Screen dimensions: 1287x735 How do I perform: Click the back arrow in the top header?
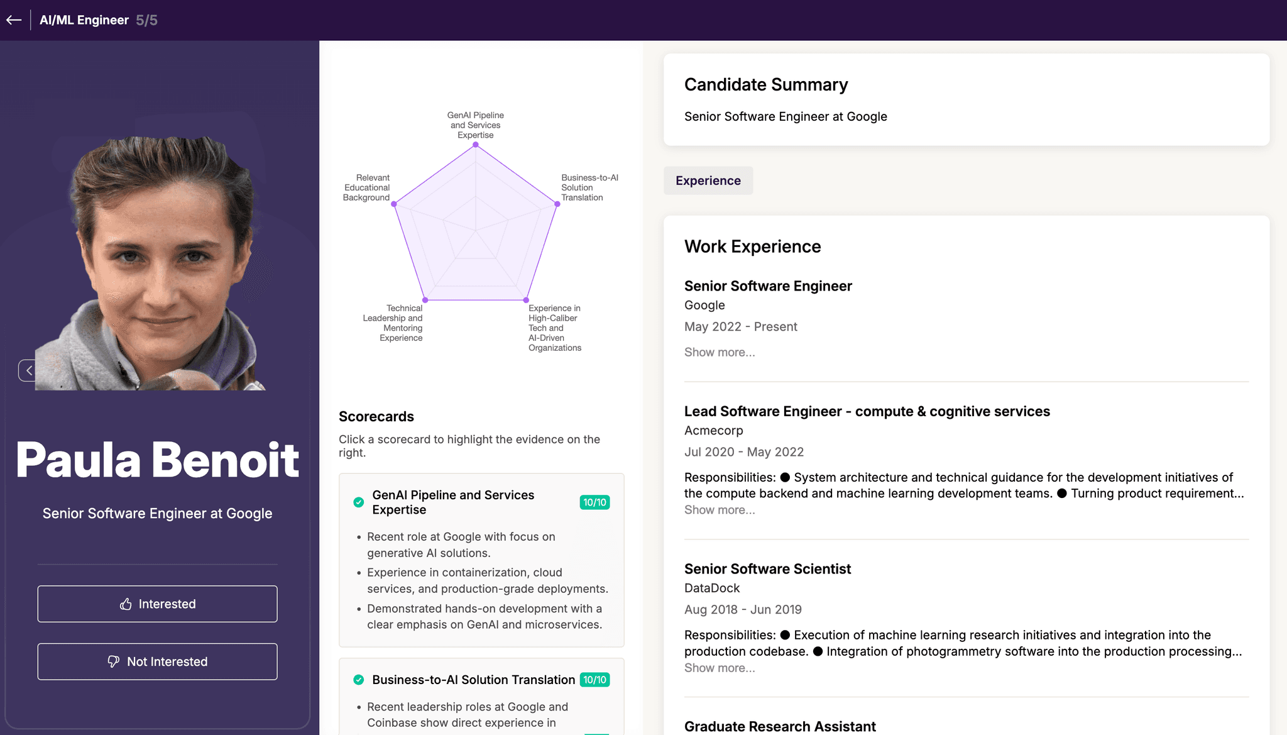point(14,19)
